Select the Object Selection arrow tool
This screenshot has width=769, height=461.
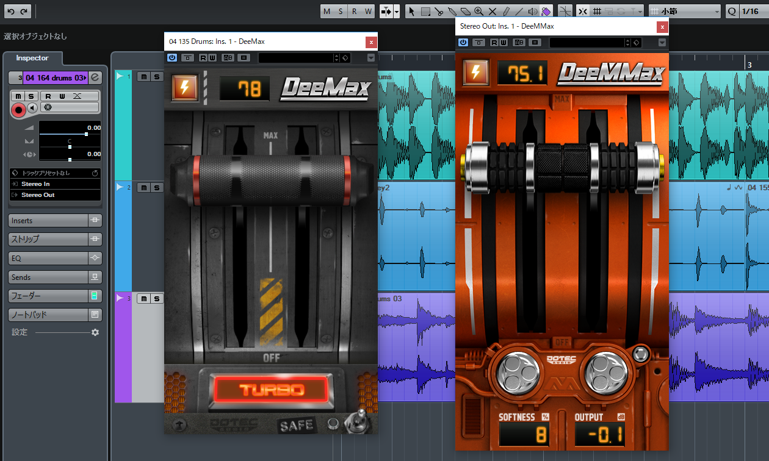412,11
